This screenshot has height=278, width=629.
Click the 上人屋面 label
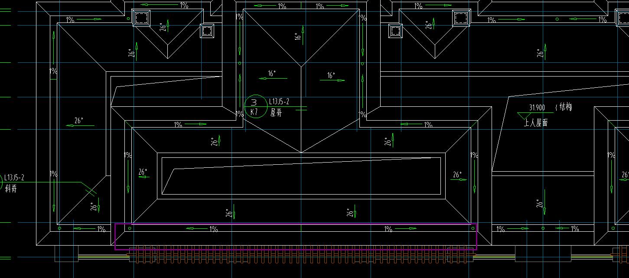[x=536, y=123]
